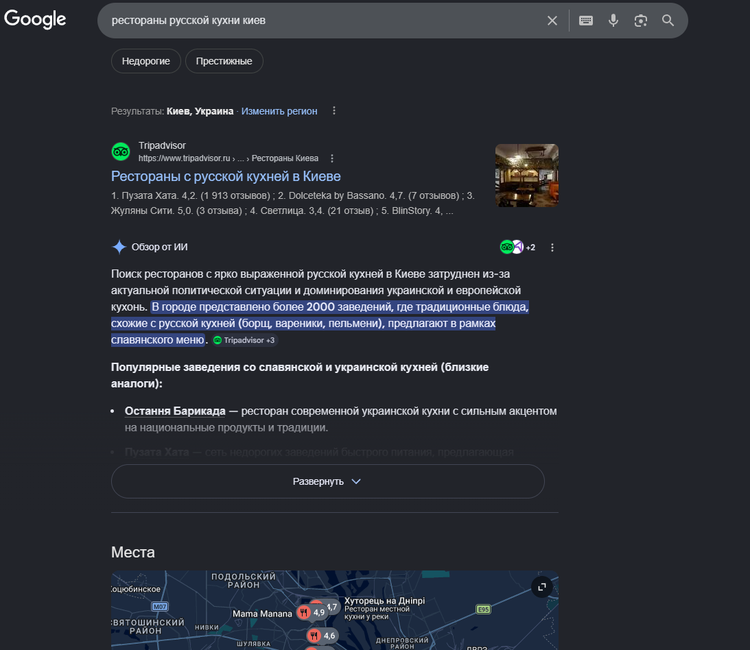The image size is (750, 650).
Task: Click the magnifier search button
Action: tap(668, 21)
